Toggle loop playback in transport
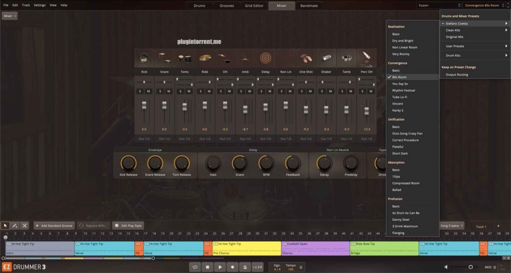Screen dimensions: 511x273 tap(195, 267)
